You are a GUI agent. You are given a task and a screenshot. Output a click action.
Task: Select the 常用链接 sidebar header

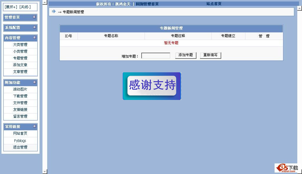[x=12, y=127]
